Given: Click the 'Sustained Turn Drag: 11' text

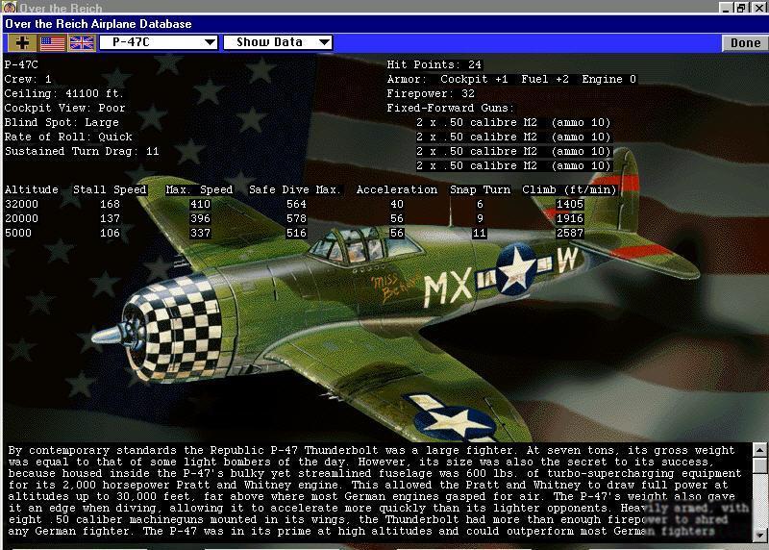Looking at the screenshot, I should [x=82, y=151].
